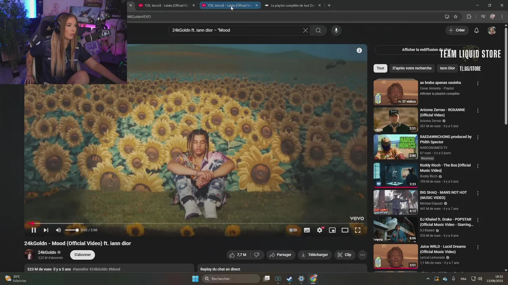Open the Windows Start menu
508x285 pixels.
[x=195, y=279]
